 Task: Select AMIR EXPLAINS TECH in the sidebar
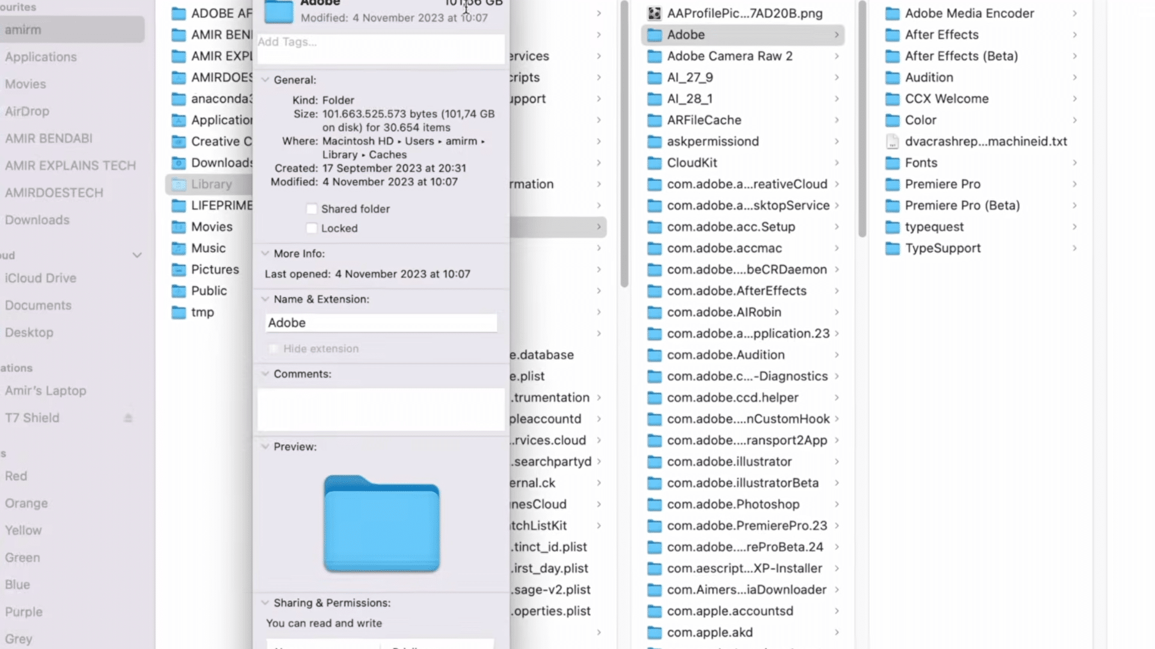(x=70, y=165)
